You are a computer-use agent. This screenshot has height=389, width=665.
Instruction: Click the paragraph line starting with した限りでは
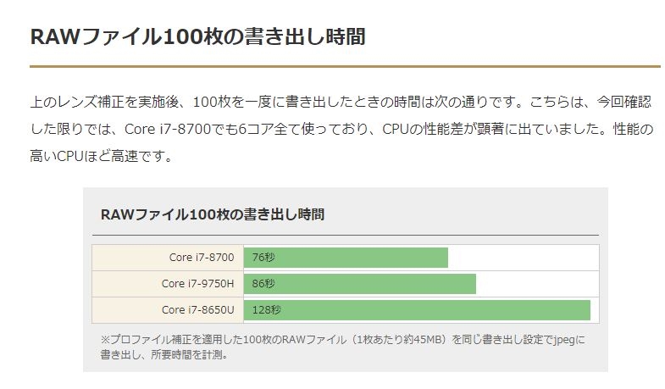[x=340, y=130]
